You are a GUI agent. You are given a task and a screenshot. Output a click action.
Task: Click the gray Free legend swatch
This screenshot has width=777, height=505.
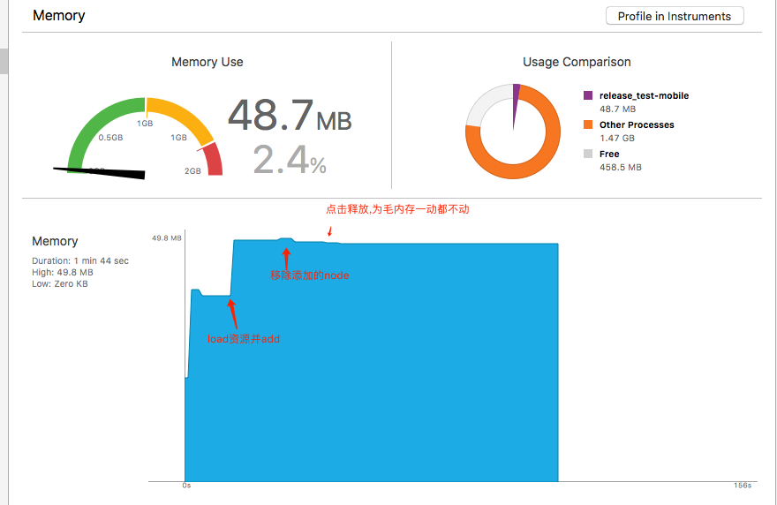588,154
